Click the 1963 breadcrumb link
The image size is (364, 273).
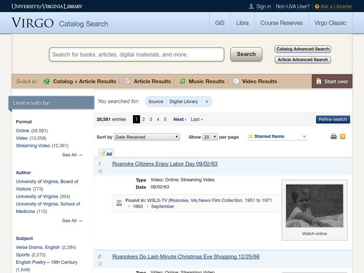tap(138, 207)
